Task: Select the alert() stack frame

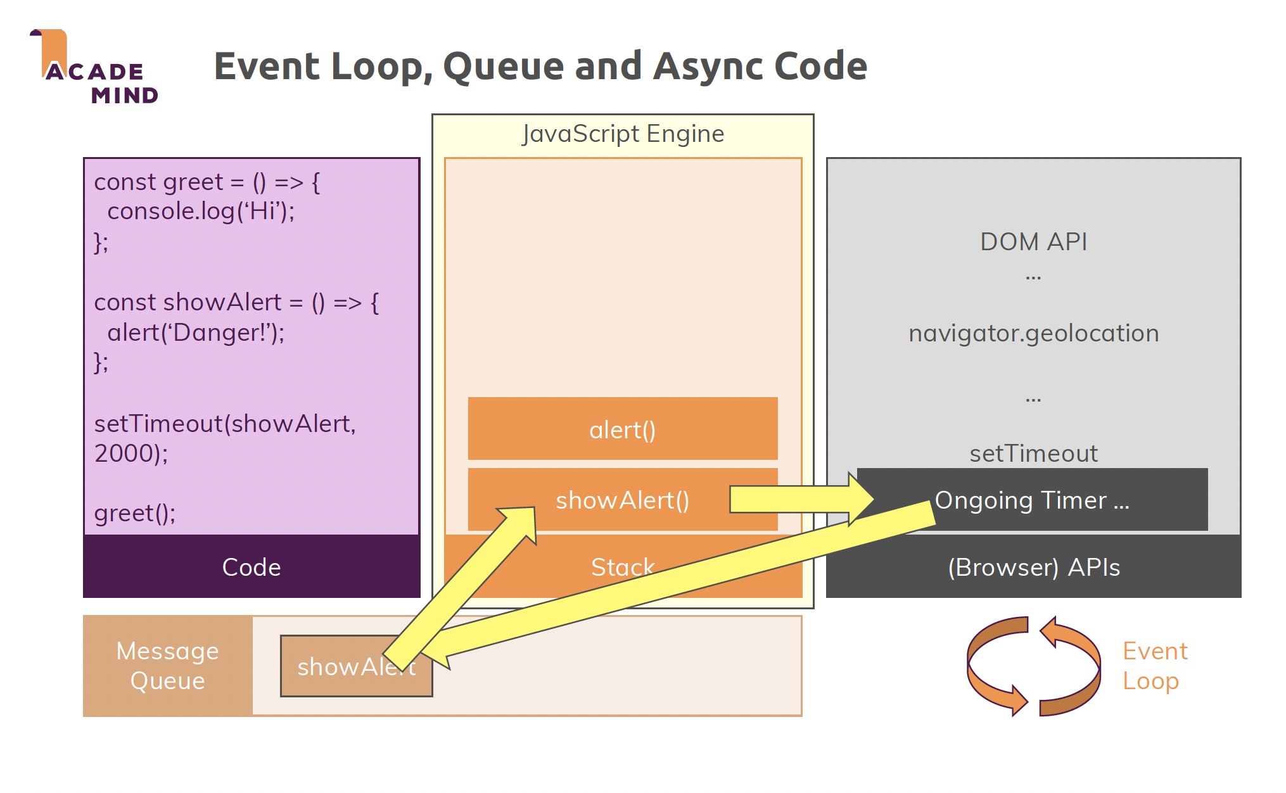Action: [x=623, y=428]
